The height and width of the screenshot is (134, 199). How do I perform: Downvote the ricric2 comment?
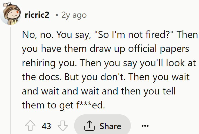(63, 126)
